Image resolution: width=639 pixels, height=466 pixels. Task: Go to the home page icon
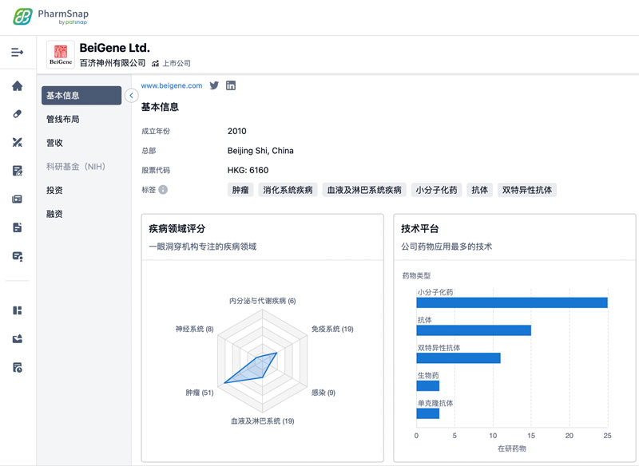click(17, 85)
